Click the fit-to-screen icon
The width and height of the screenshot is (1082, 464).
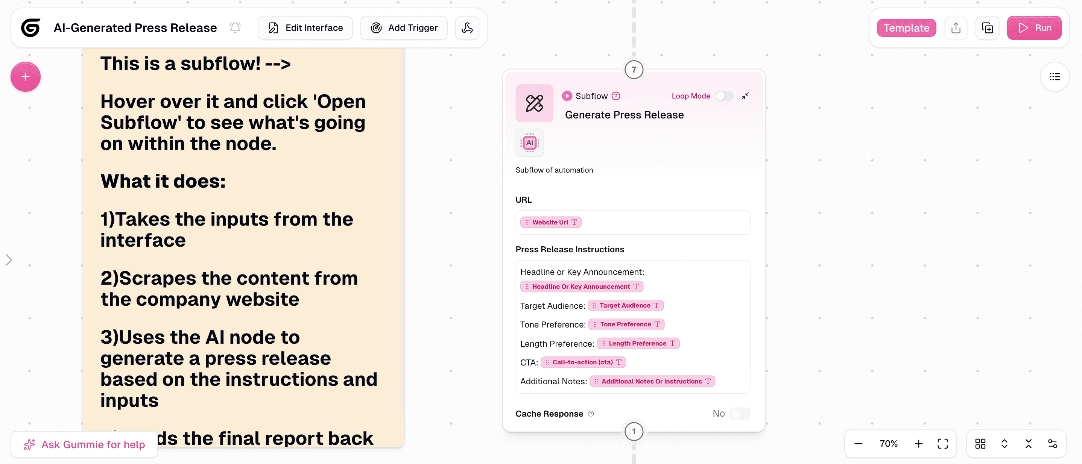(x=942, y=444)
